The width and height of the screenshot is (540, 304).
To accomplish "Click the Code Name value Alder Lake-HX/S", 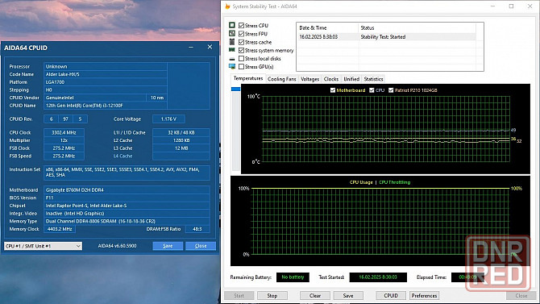I will pyautogui.click(x=106, y=74).
